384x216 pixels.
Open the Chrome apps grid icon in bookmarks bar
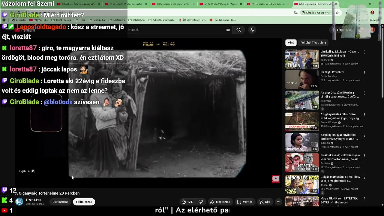pyautogui.click(x=4, y=20)
